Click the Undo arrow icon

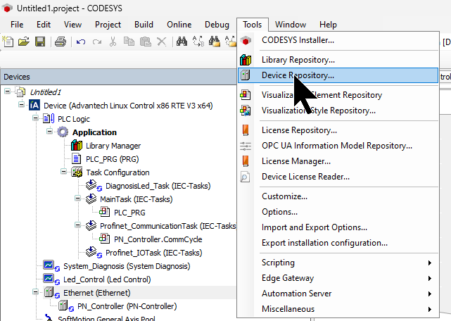[81, 42]
